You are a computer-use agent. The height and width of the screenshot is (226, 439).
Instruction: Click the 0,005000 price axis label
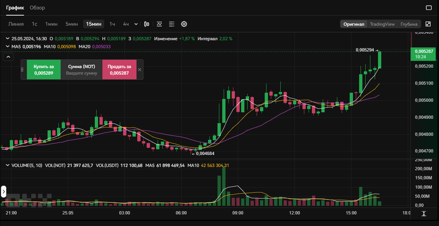point(424,100)
